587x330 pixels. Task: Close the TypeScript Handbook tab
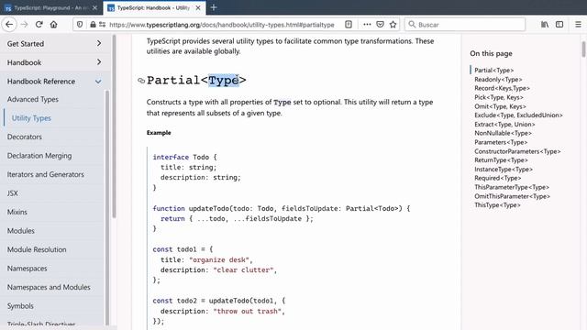point(198,7)
